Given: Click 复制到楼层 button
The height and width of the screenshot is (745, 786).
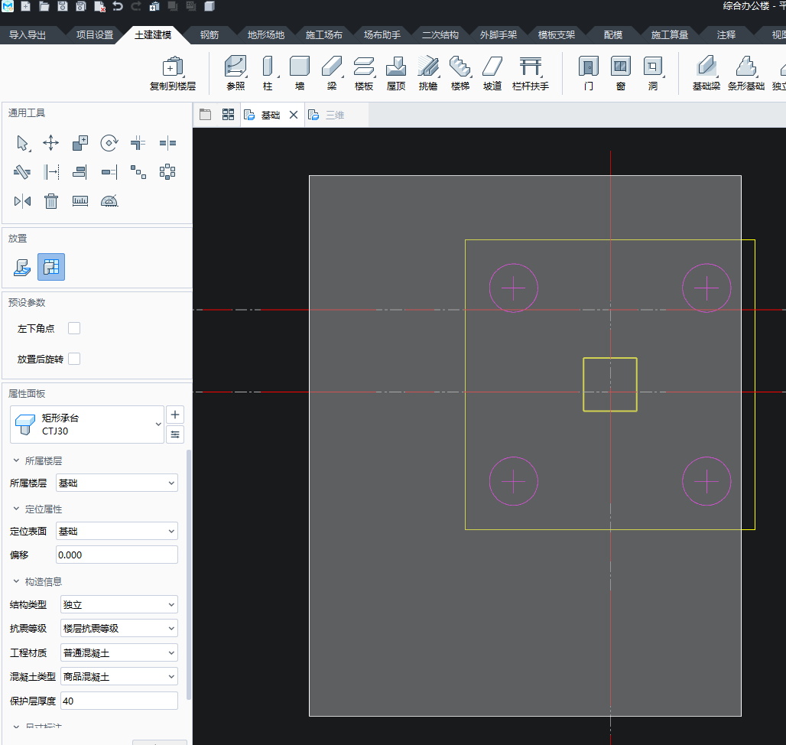Looking at the screenshot, I should pyautogui.click(x=173, y=73).
